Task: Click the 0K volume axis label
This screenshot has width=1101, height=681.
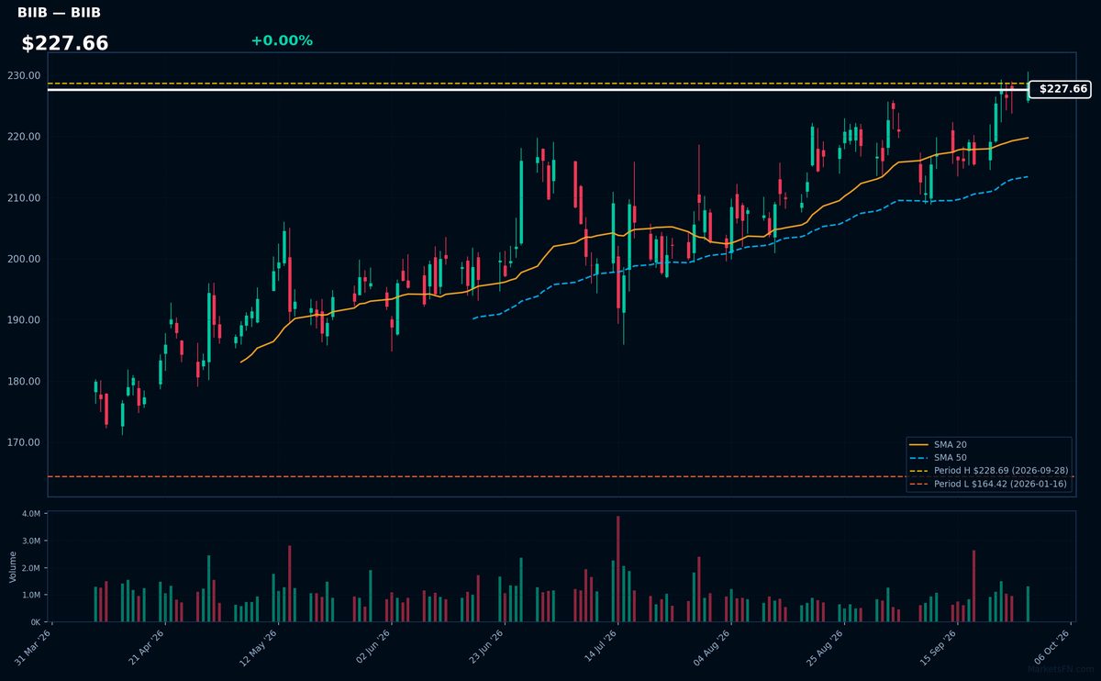Action: (x=34, y=622)
